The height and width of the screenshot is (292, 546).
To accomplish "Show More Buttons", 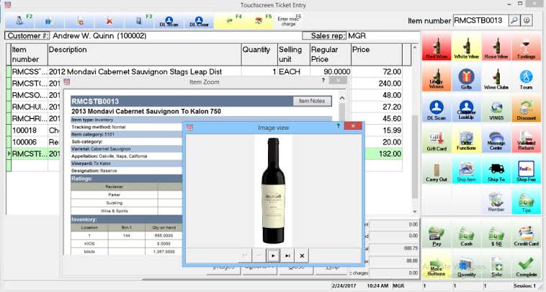I will (x=437, y=267).
